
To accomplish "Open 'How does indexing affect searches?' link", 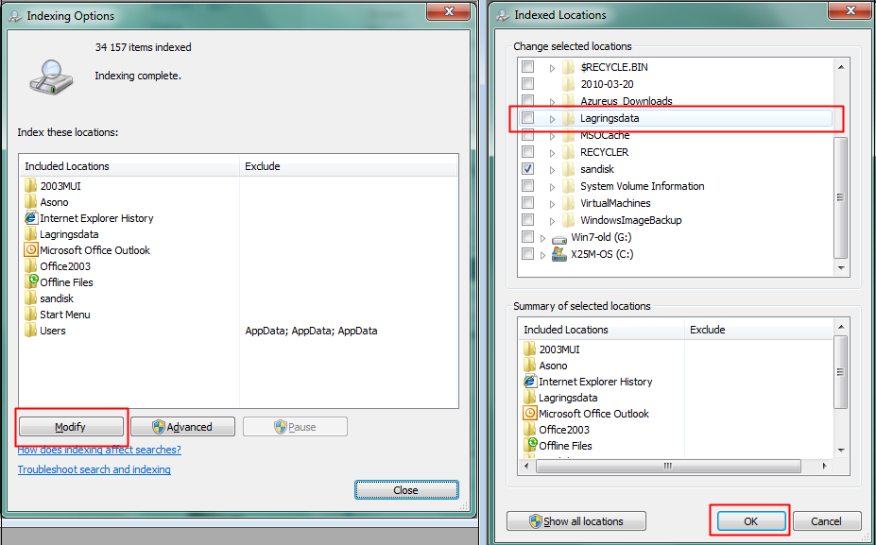I will pyautogui.click(x=99, y=450).
